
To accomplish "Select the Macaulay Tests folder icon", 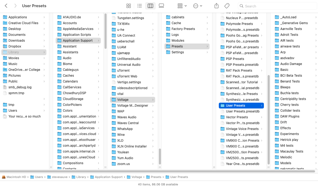I will (277, 151).
